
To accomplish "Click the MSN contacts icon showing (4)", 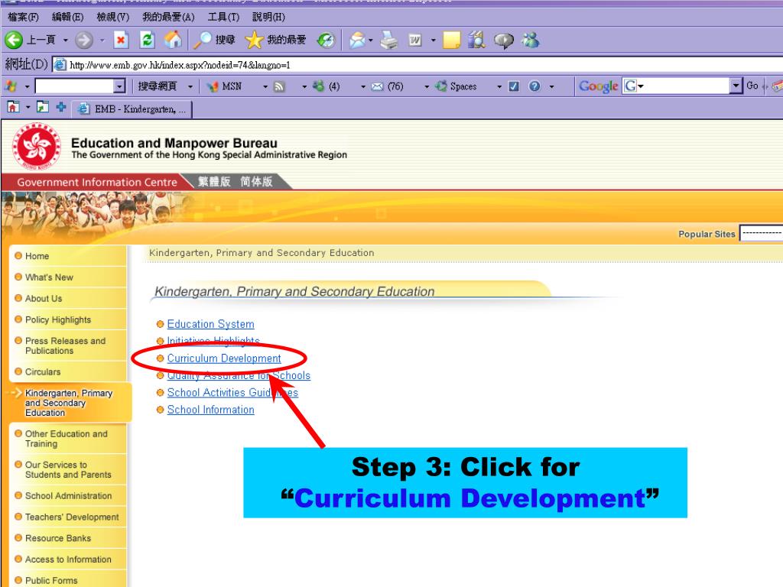I will pyautogui.click(x=319, y=86).
